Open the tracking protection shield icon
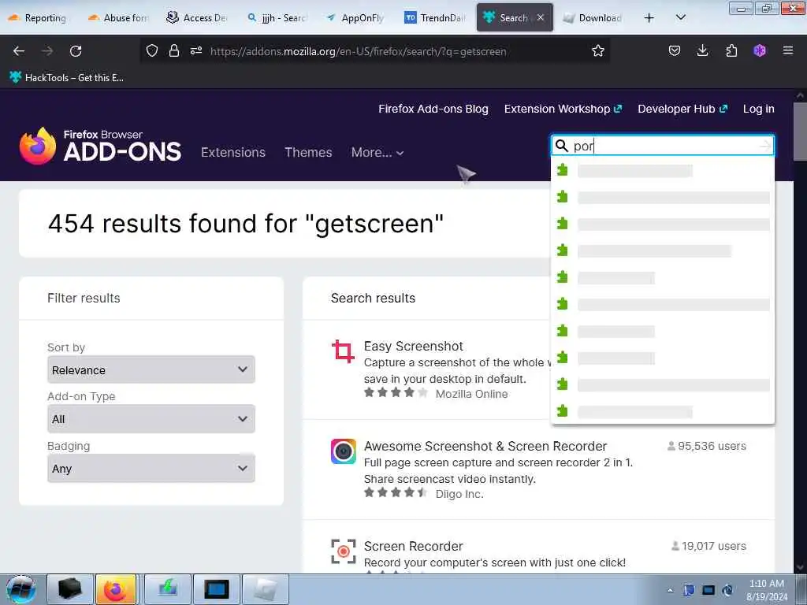 click(x=152, y=50)
